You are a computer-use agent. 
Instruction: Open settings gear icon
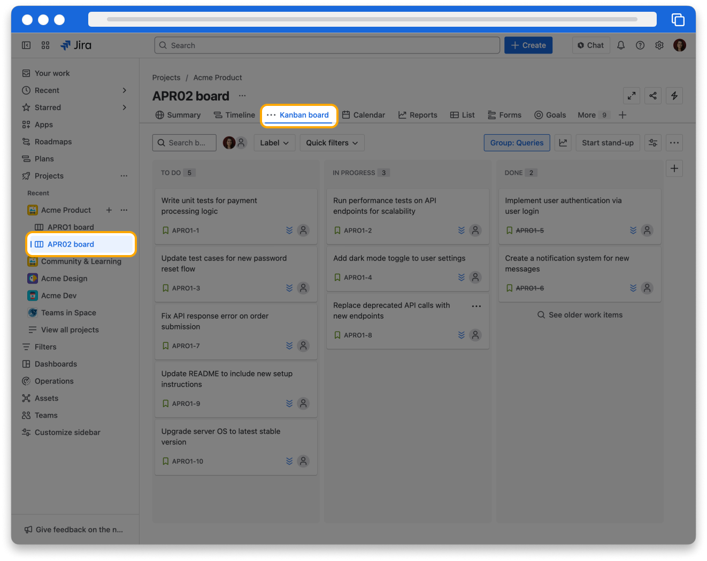tap(659, 45)
